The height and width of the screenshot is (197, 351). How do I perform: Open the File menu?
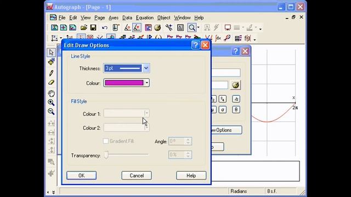click(62, 18)
